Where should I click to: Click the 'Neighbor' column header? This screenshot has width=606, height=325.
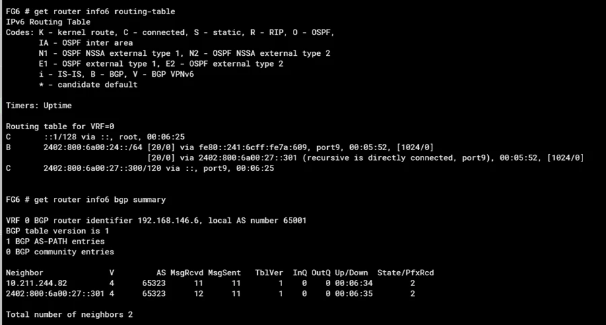[x=24, y=273]
